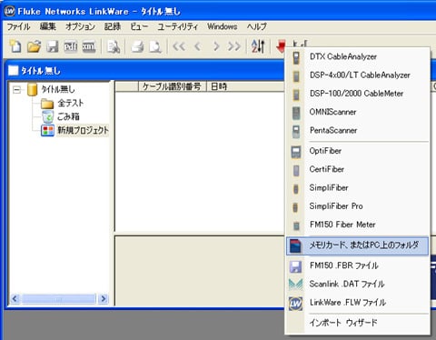Choose DTX CableAnalyzer from import menu
The image size is (436, 340).
click(358, 56)
